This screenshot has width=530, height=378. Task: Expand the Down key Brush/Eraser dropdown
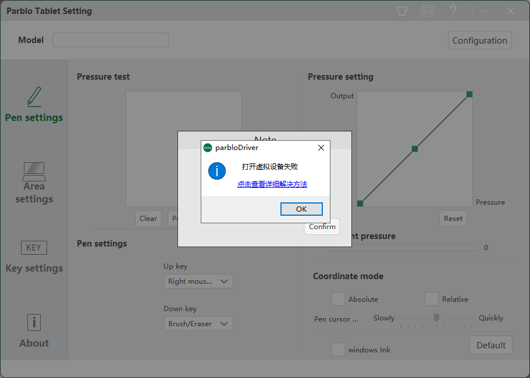[x=198, y=323]
